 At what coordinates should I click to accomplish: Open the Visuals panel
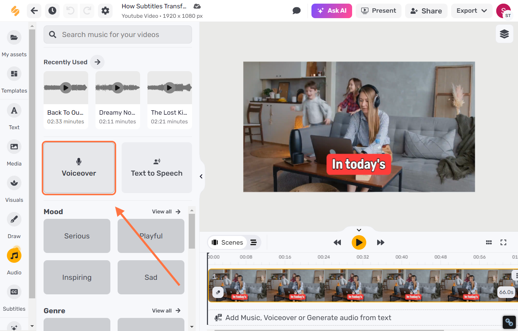14,189
